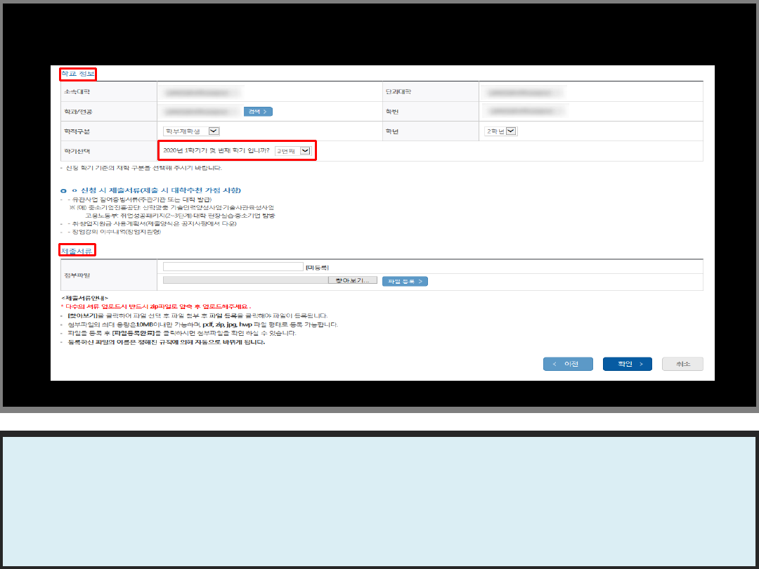Image resolution: width=759 pixels, height=569 pixels.
Task: Cancel the form with 취소 button
Action: 682,364
